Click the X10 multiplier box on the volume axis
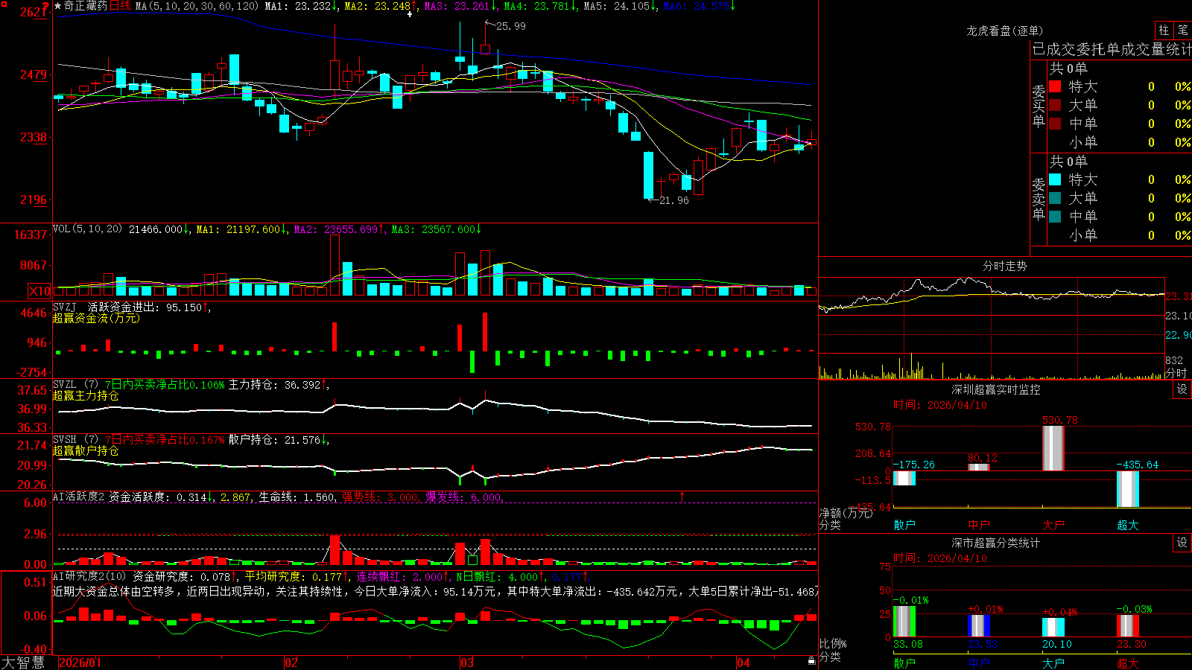This screenshot has width=1192, height=670. click(x=39, y=291)
